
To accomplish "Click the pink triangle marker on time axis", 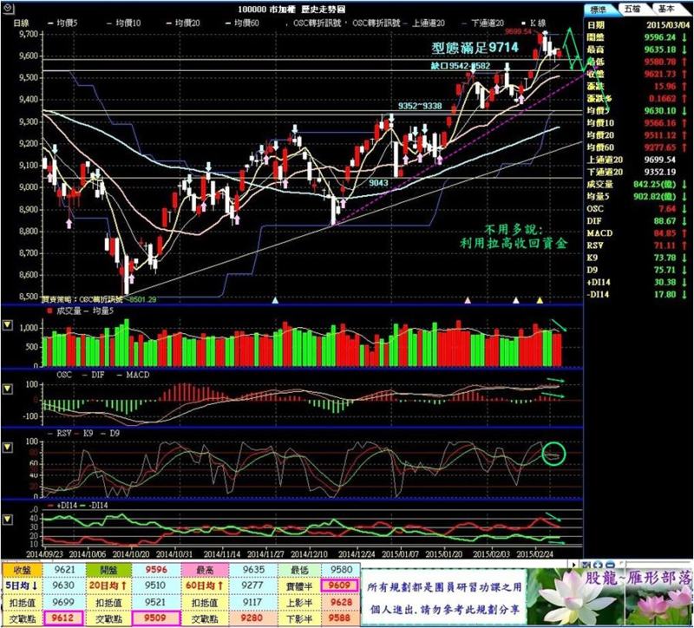I will tap(468, 300).
